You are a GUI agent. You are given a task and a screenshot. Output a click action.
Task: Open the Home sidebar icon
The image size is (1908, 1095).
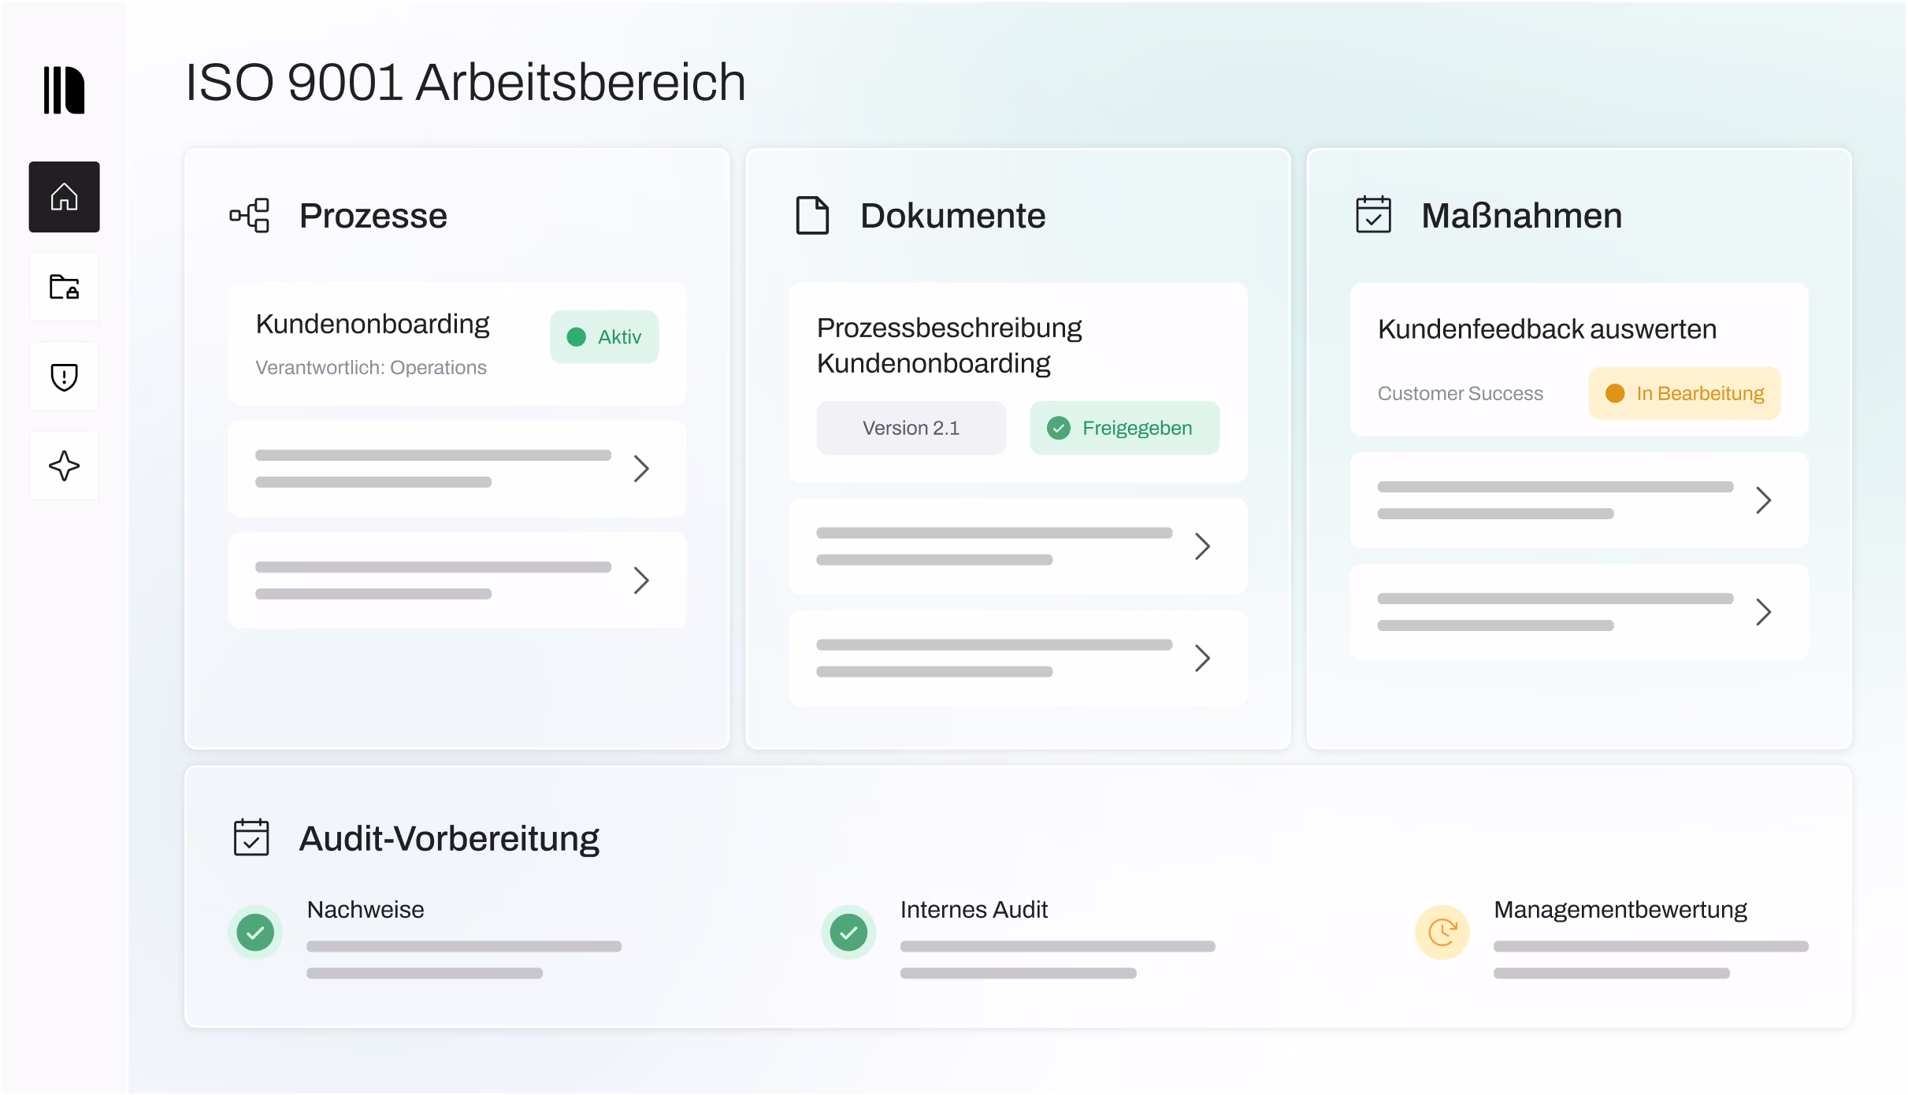click(x=65, y=197)
